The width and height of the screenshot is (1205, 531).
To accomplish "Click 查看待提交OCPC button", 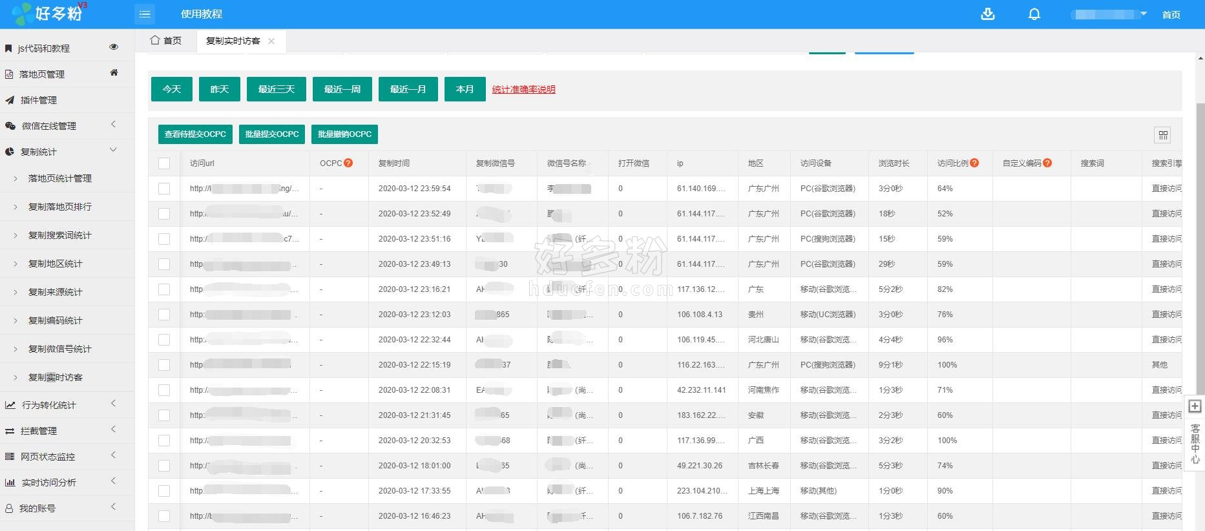I will point(195,134).
